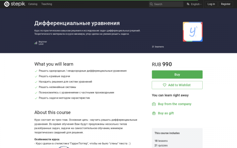Click checkmark beside Решать задачи методом характеристик
This screenshot has width=237, height=148.
point(36,98)
